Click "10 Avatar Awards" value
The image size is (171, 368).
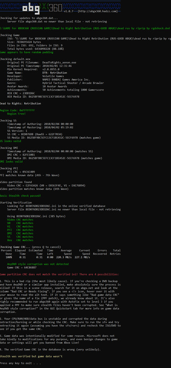55,86
